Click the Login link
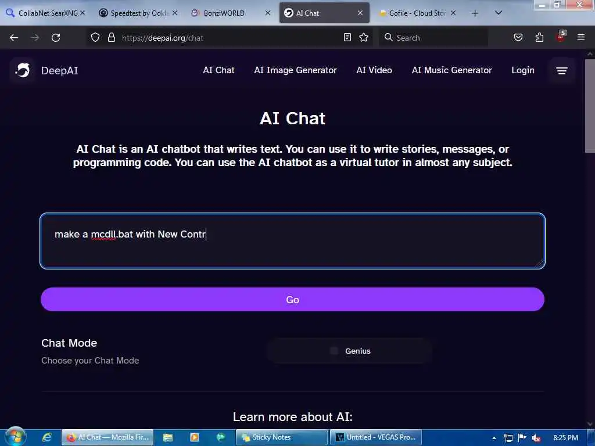This screenshot has width=595, height=446. (522, 70)
